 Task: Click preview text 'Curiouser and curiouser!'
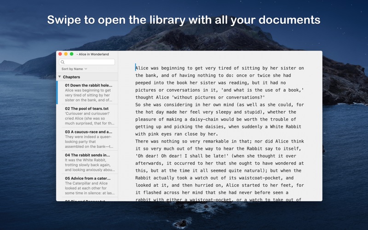click(x=87, y=113)
